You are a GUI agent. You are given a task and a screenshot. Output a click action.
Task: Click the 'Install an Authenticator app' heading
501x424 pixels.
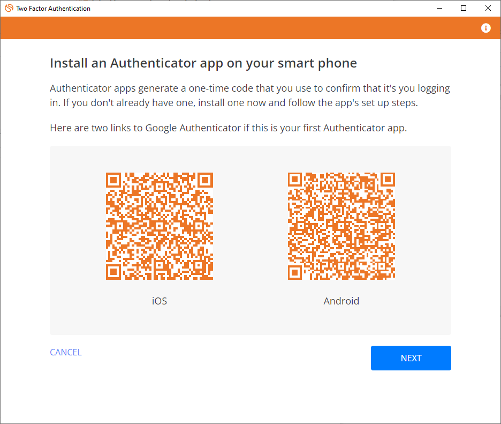tap(203, 63)
